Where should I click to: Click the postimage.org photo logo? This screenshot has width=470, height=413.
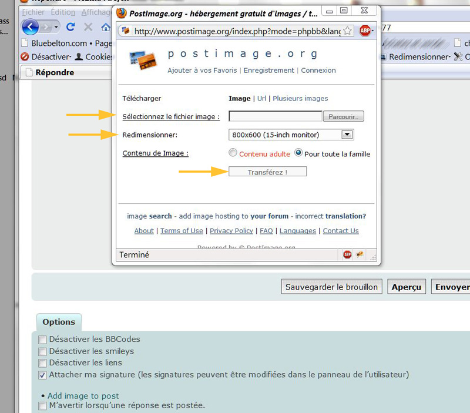click(x=143, y=61)
